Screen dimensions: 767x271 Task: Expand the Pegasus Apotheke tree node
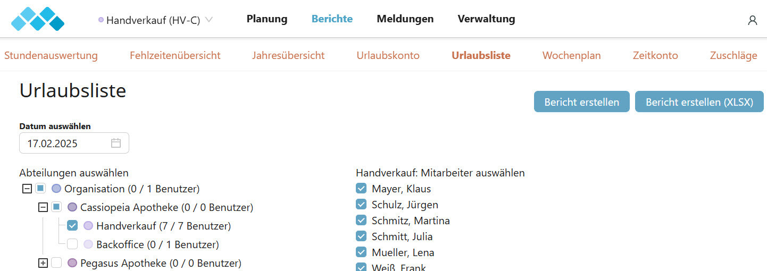(x=43, y=263)
